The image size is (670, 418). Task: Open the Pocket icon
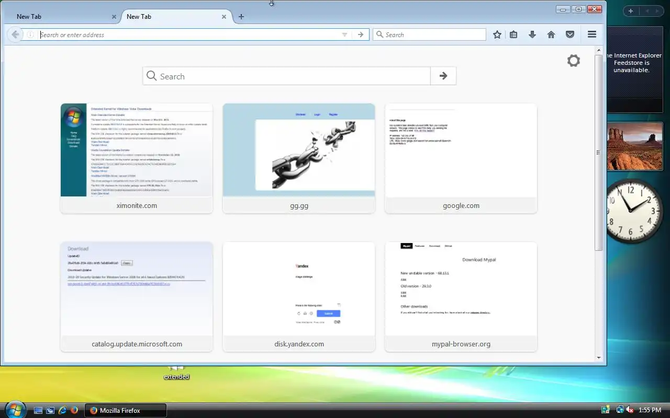pyautogui.click(x=570, y=34)
